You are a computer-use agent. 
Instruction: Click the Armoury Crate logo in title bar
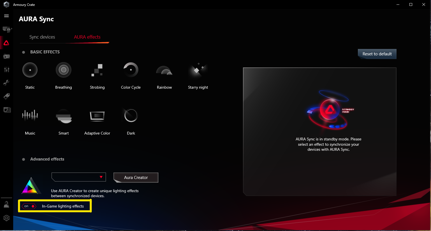click(6, 4)
